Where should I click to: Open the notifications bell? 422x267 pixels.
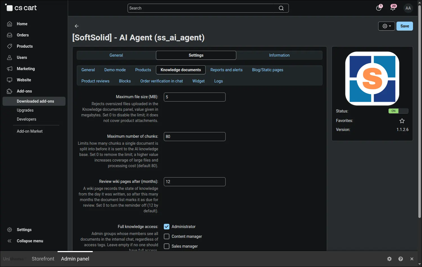(393, 8)
